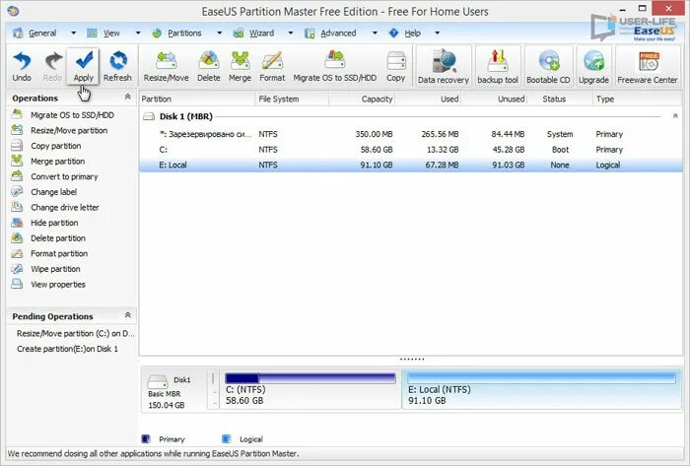Refresh the disk list
This screenshot has height=466, width=690.
[x=117, y=66]
